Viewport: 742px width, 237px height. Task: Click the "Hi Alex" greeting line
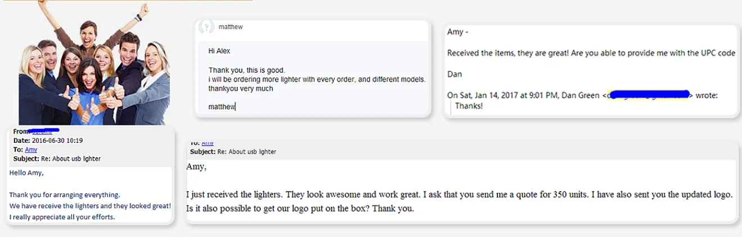point(219,51)
